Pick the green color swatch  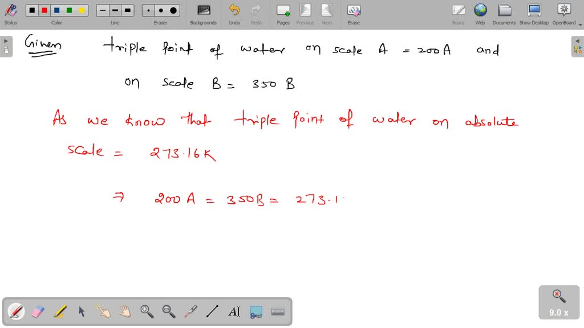coord(70,10)
